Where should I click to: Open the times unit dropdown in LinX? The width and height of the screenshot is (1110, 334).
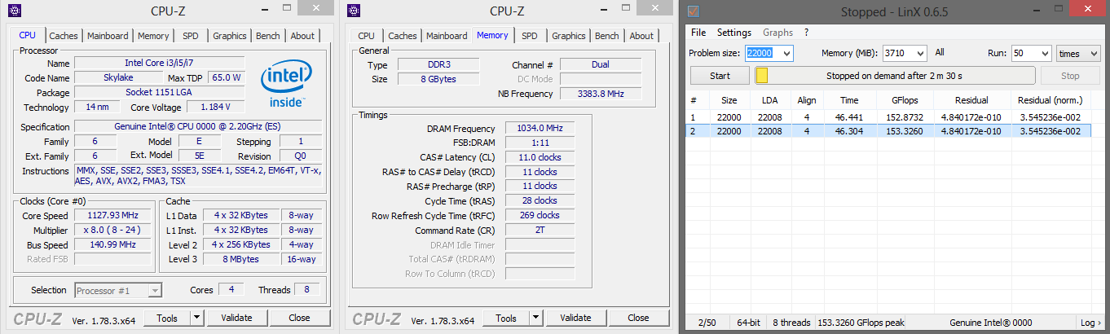tap(1095, 53)
